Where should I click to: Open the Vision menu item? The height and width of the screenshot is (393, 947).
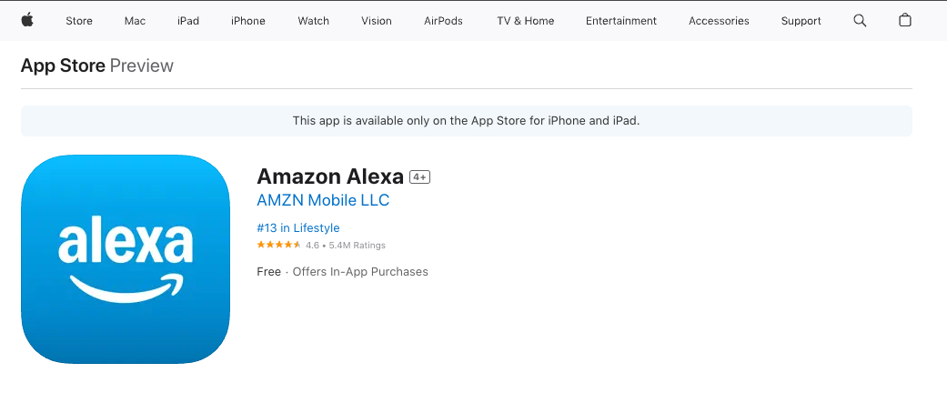[x=377, y=21]
